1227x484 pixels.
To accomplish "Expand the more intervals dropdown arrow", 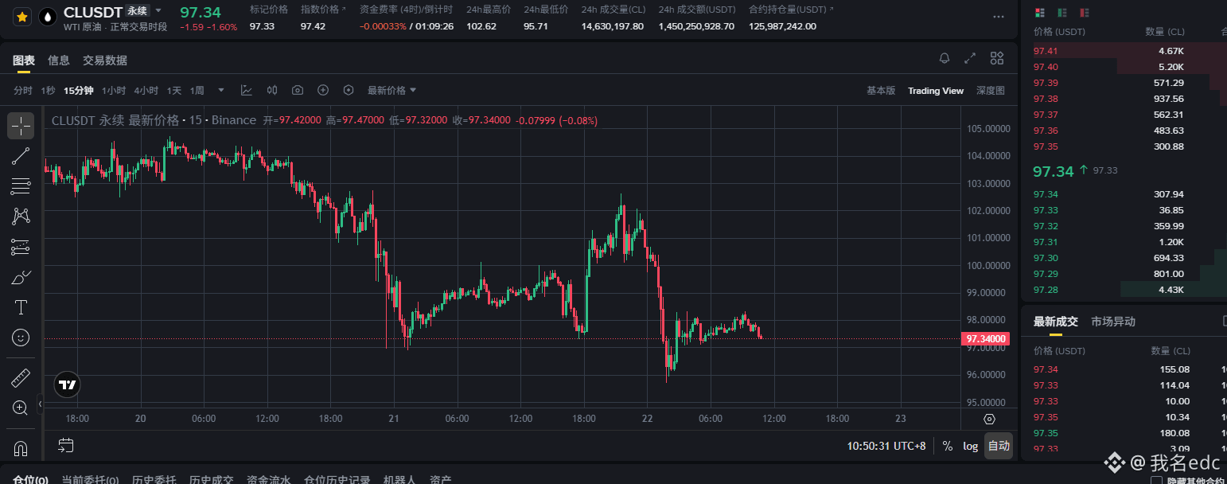I will 221,91.
